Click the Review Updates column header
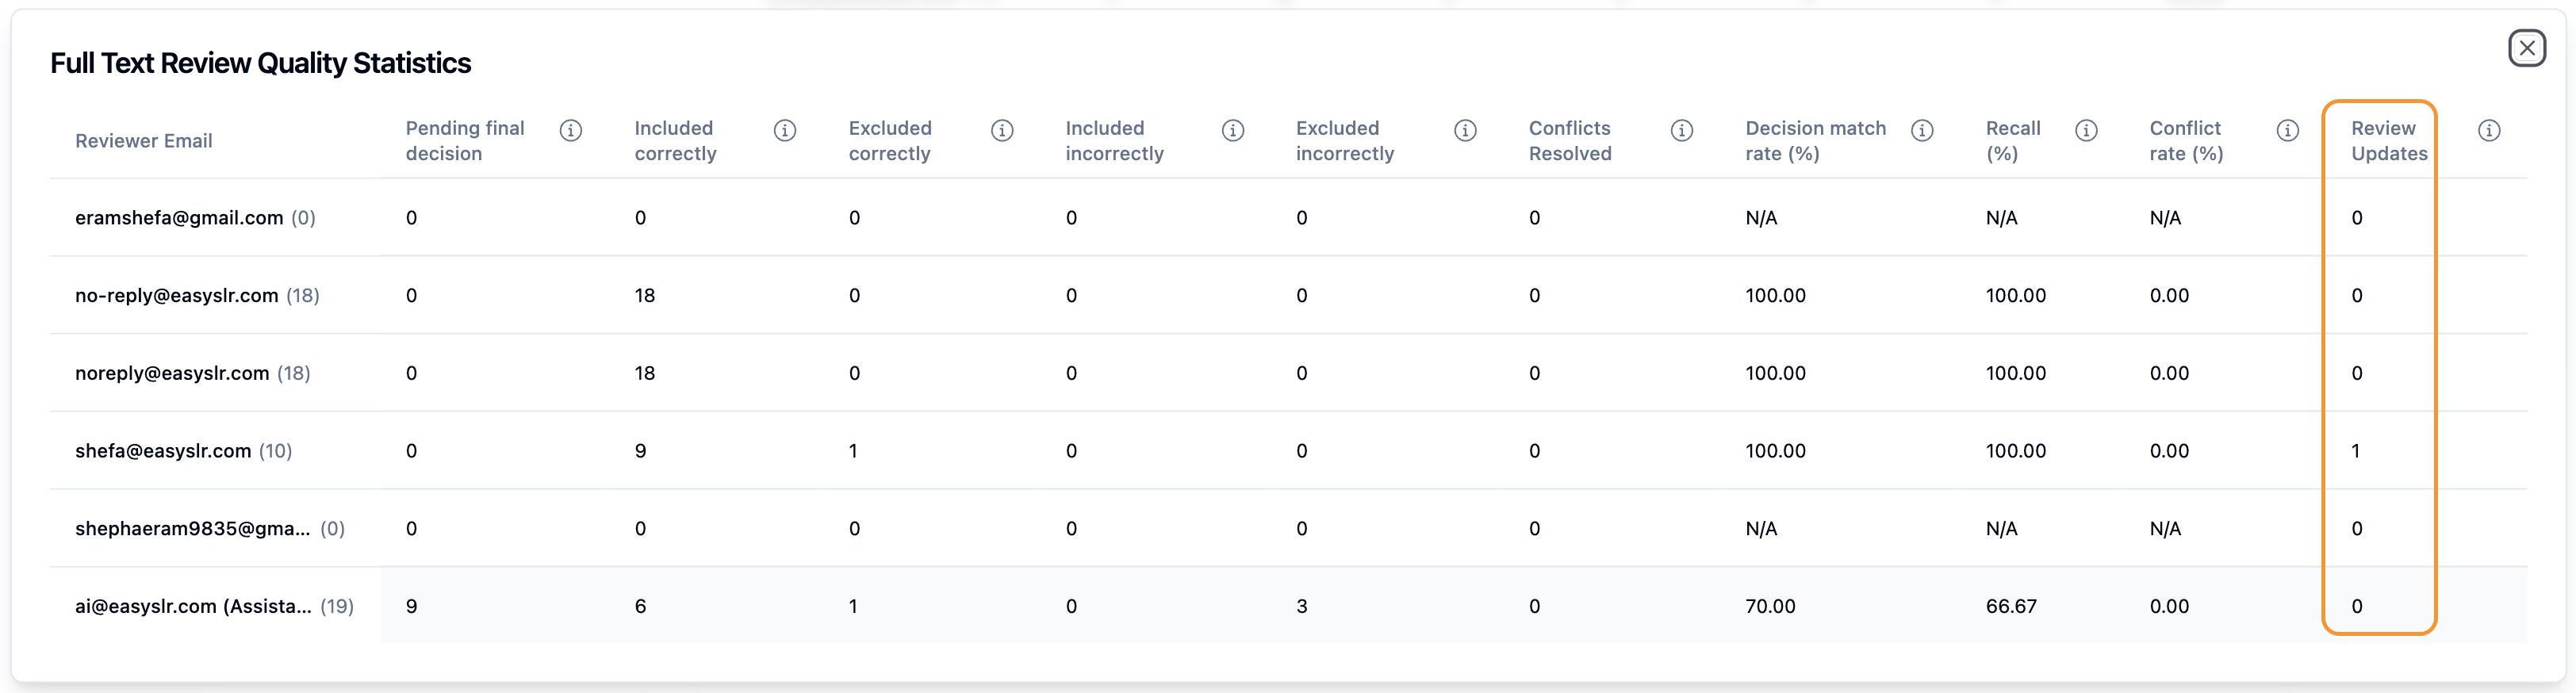 [2388, 141]
